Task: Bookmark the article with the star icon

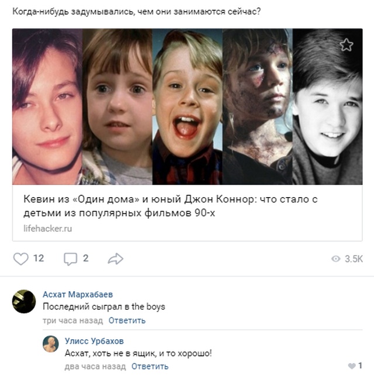Action: pos(346,45)
